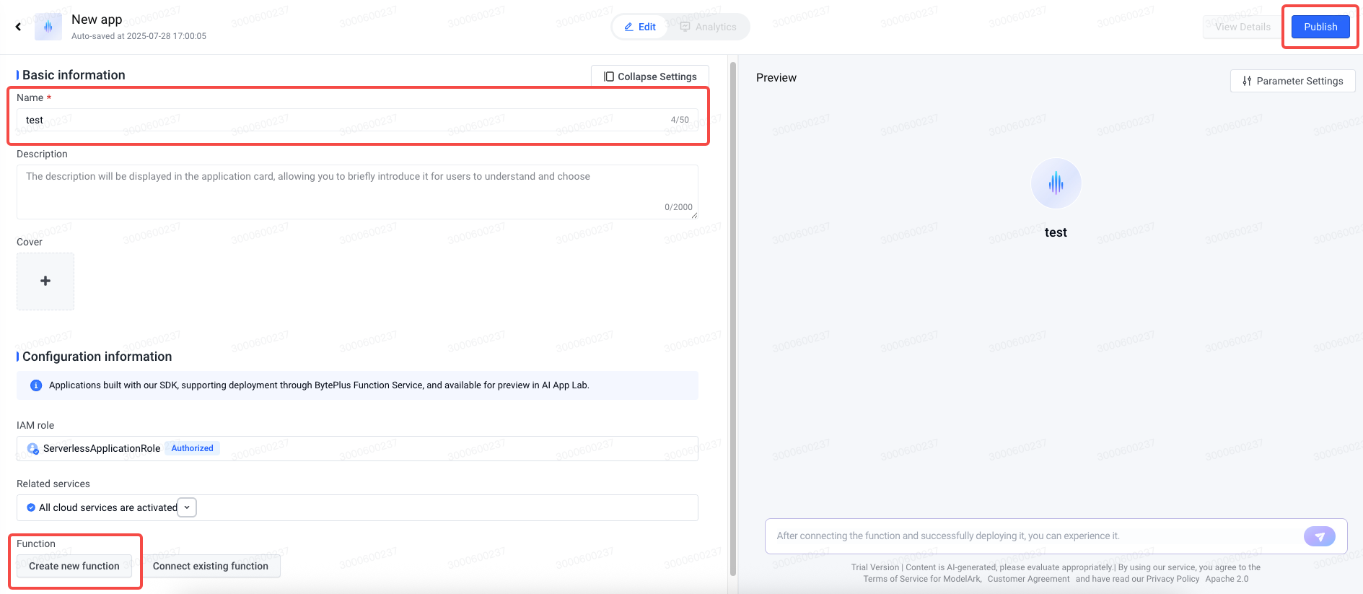Viewport: 1363px width, 594px height.
Task: Publish the application
Action: click(x=1320, y=27)
